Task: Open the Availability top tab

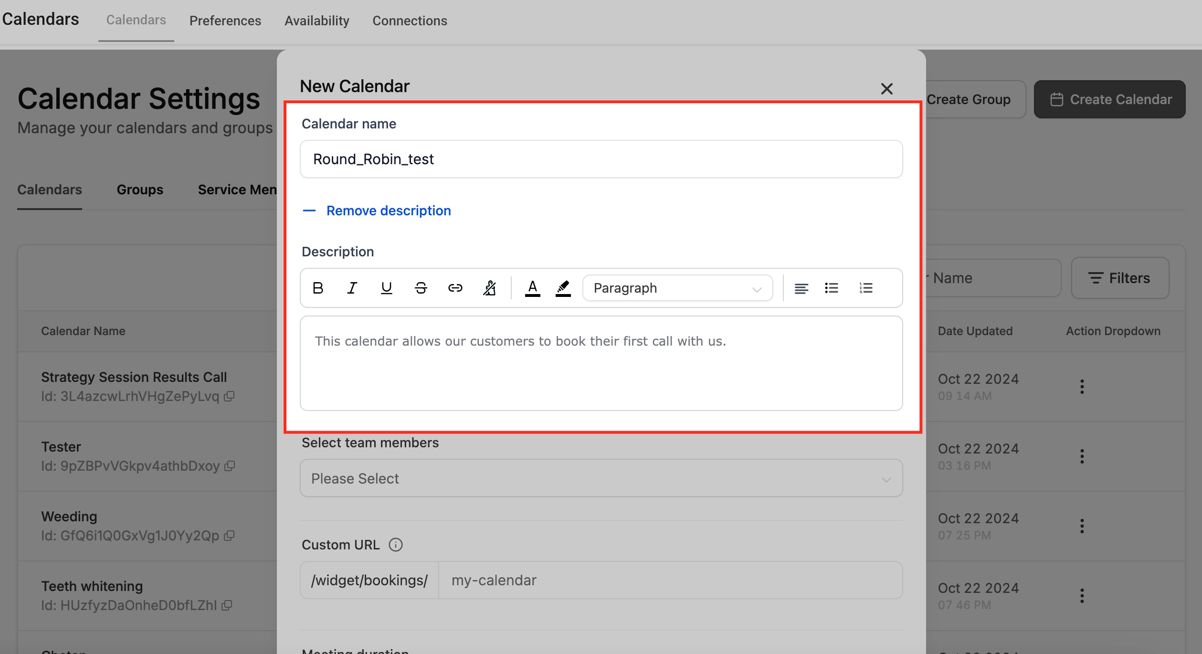Action: coord(317,21)
